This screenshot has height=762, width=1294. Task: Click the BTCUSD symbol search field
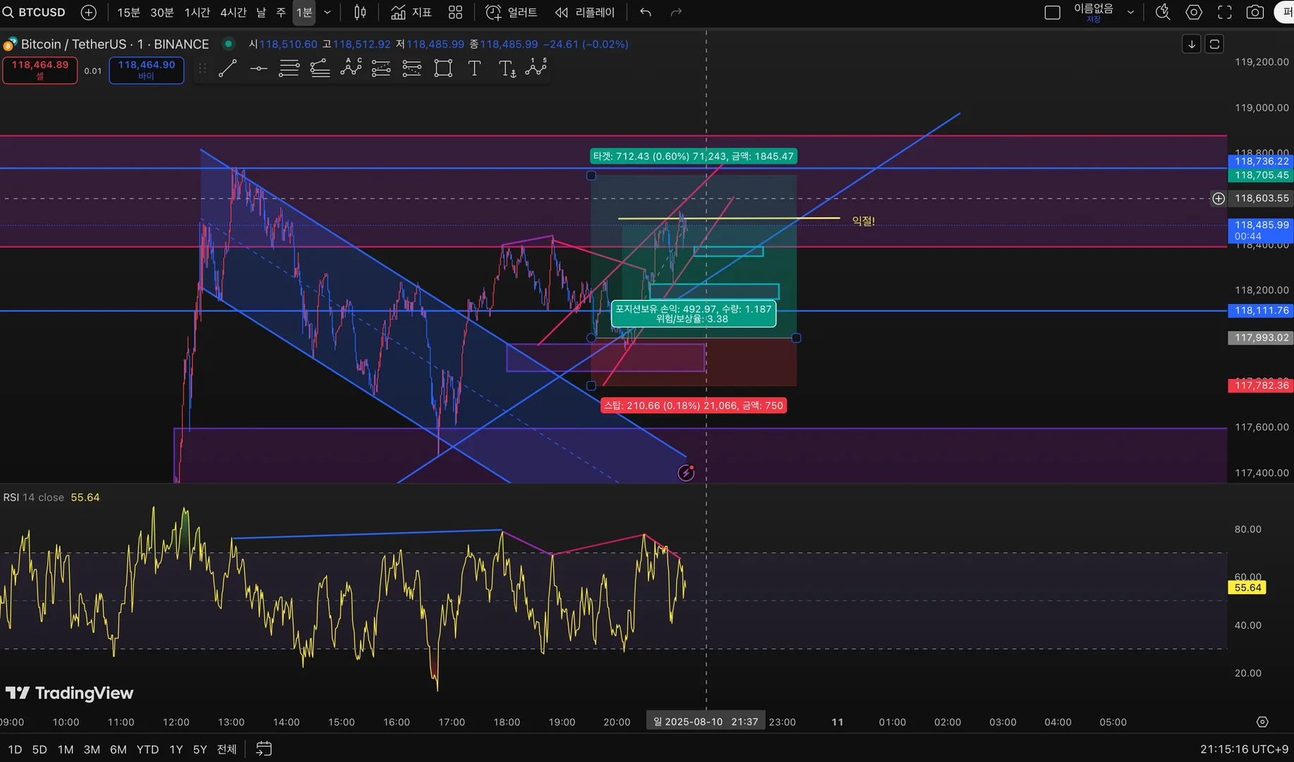pos(35,12)
